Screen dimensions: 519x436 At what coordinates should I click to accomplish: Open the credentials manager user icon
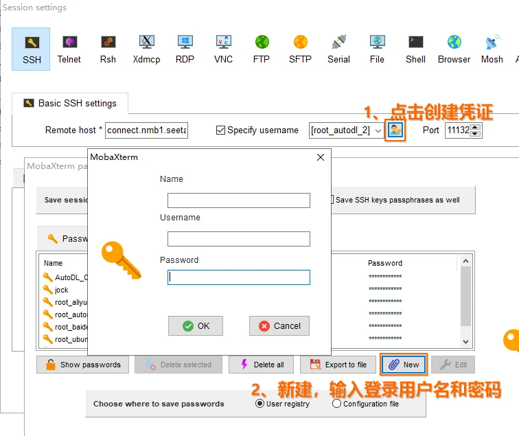click(x=395, y=130)
